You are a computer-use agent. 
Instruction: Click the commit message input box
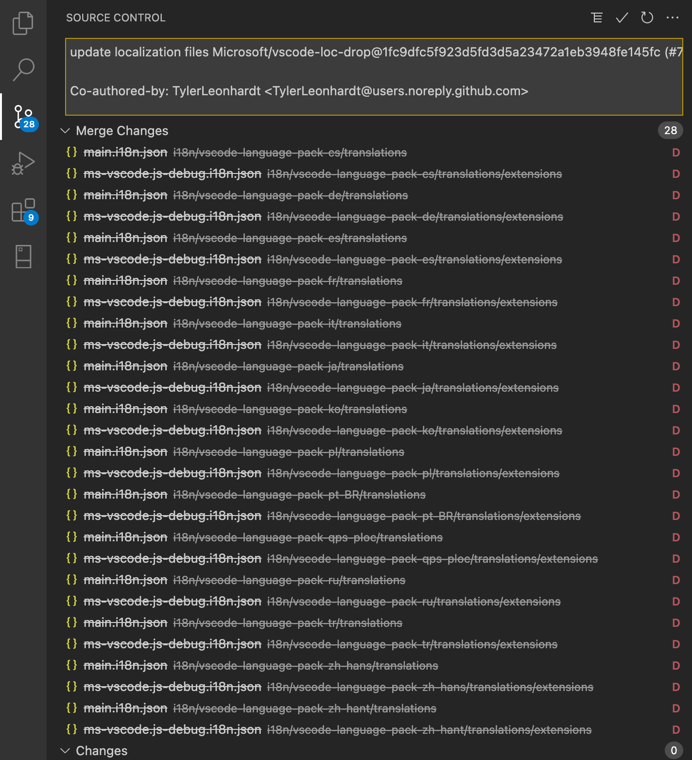point(374,77)
